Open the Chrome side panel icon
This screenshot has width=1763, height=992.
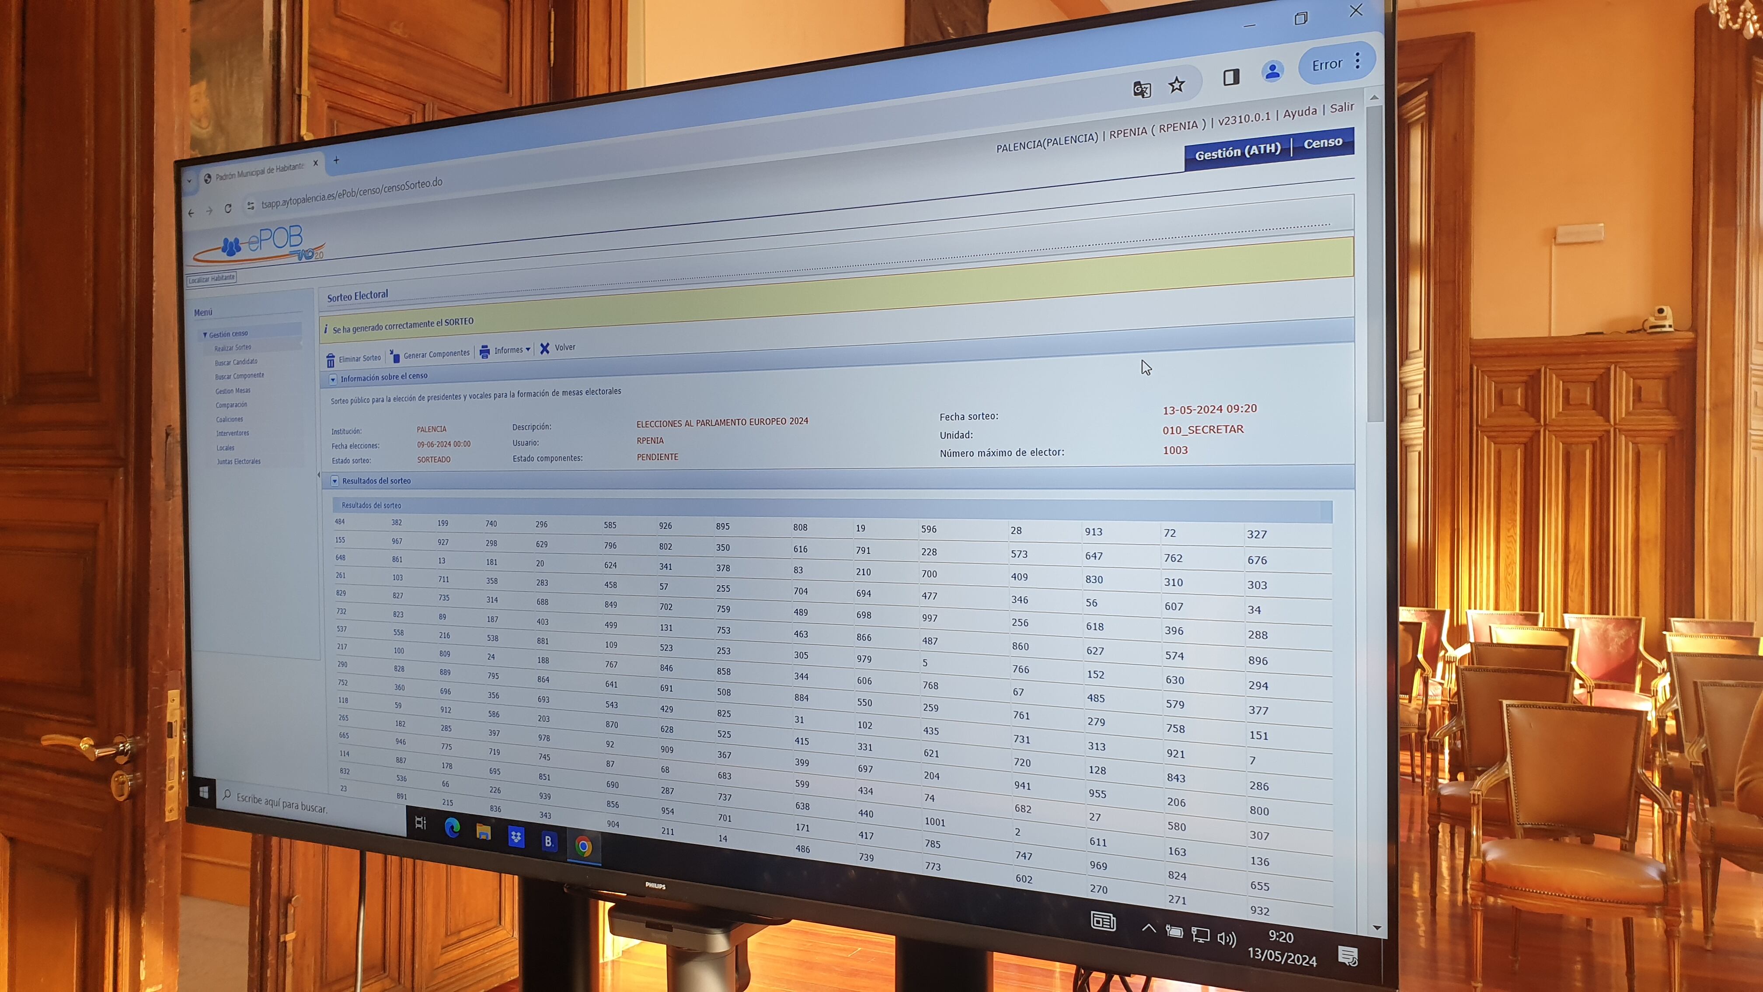click(x=1230, y=77)
